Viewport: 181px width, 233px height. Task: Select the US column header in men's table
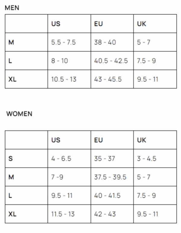click(x=56, y=24)
